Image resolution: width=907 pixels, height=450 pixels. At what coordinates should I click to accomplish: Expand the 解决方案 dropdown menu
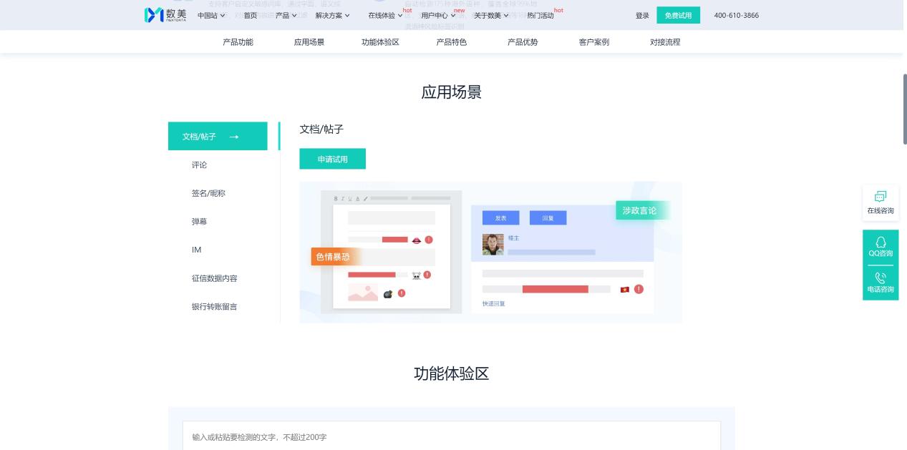point(333,15)
